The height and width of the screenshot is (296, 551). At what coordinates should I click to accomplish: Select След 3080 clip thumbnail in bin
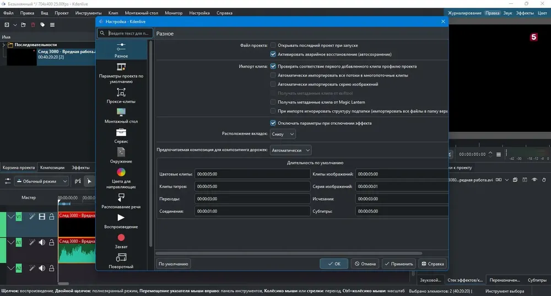coord(21,57)
